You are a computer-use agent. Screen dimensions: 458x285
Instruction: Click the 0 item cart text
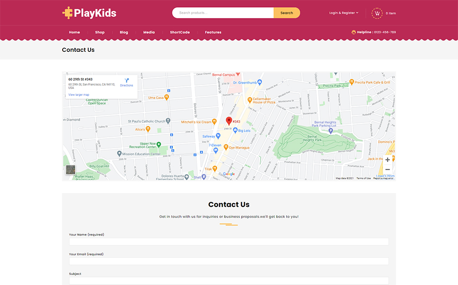click(391, 13)
